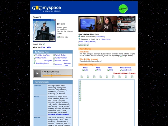Screen dimensions: 168x126
Task: Click the green HORROR sticker badge
Action: coord(123,9)
